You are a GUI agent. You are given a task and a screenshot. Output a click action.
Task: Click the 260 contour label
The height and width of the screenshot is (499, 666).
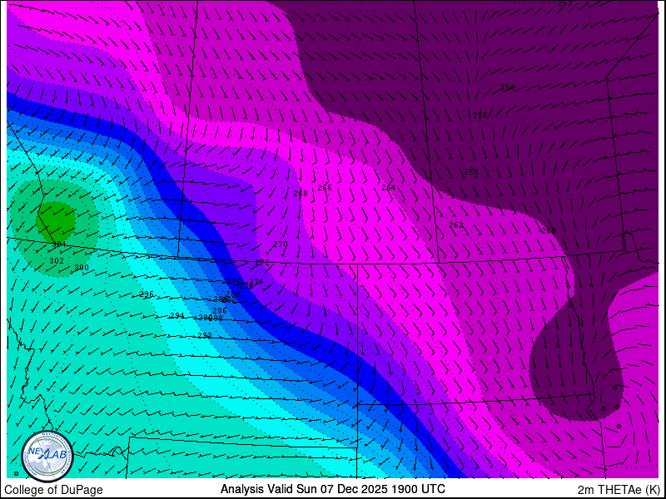click(x=549, y=231)
